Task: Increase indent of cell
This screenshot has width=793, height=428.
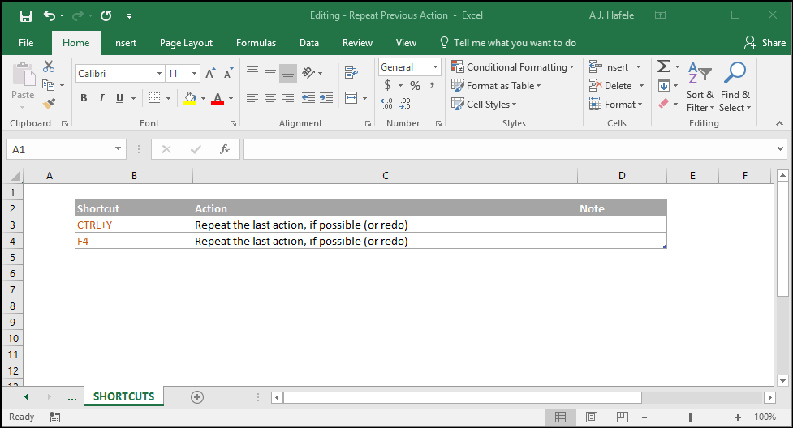Action: tap(326, 98)
